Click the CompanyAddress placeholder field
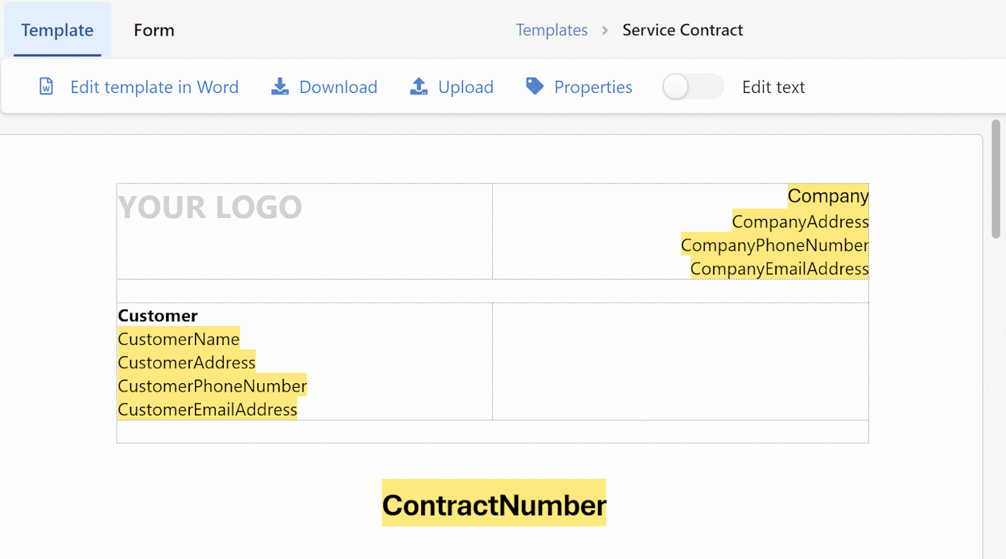 [800, 222]
